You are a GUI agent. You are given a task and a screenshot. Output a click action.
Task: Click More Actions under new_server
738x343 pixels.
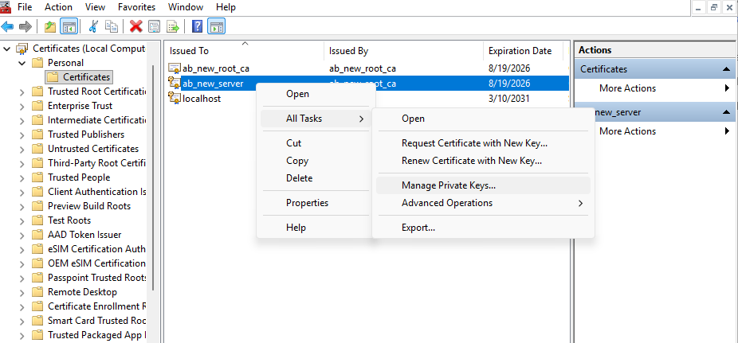coord(627,131)
